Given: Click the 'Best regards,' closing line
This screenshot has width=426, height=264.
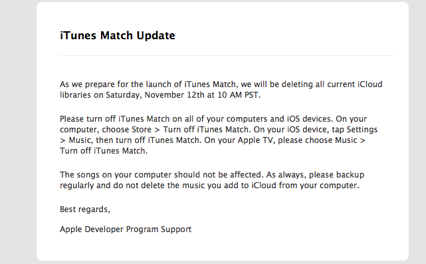Looking at the screenshot, I should [85, 209].
